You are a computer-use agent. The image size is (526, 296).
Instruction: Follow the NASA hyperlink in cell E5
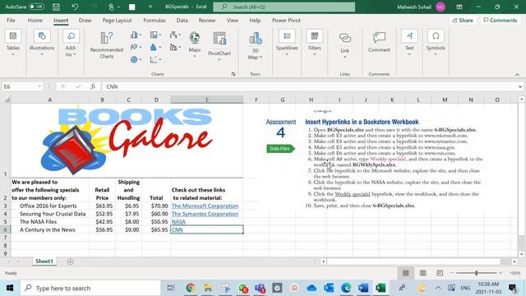coord(178,221)
